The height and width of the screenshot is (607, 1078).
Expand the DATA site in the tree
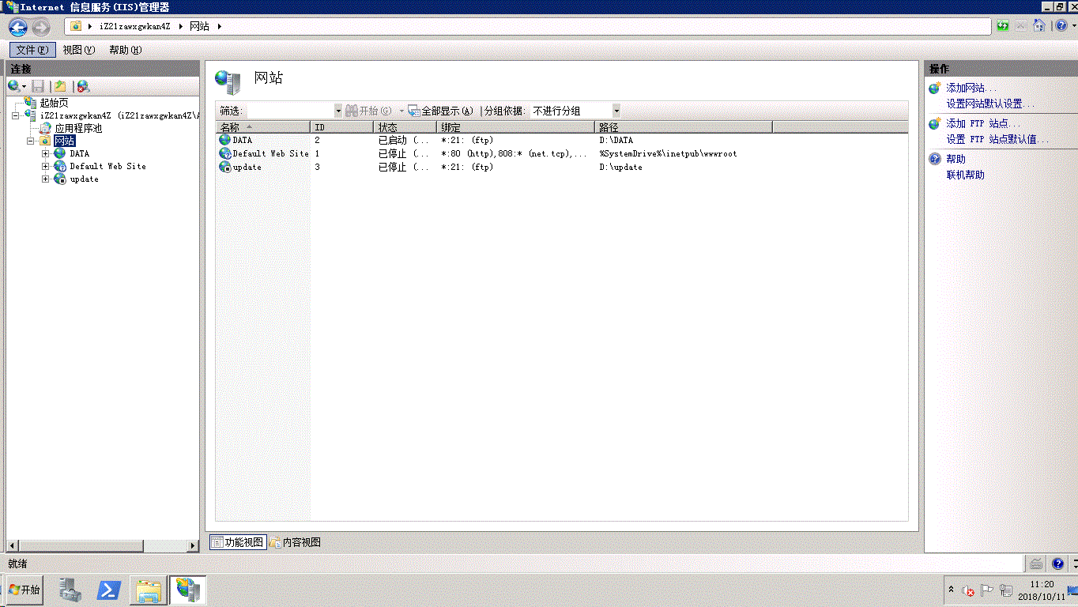click(45, 153)
